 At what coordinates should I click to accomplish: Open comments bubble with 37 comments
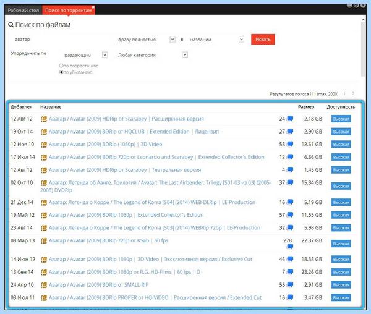pyautogui.click(x=290, y=182)
